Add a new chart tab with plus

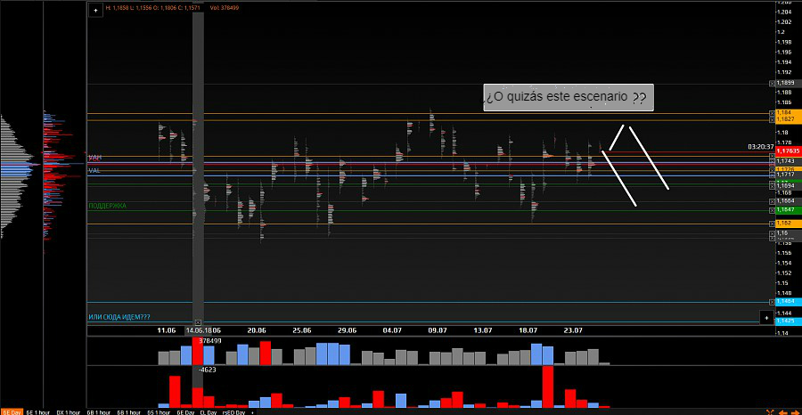point(251,412)
